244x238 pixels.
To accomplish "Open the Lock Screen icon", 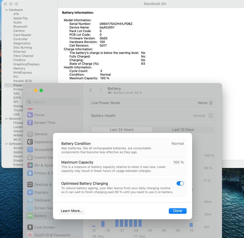I will [x=30, y=227].
